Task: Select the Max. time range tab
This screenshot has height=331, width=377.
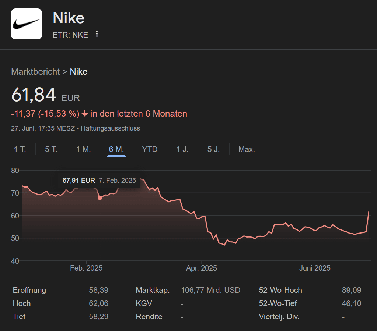Action: point(247,149)
